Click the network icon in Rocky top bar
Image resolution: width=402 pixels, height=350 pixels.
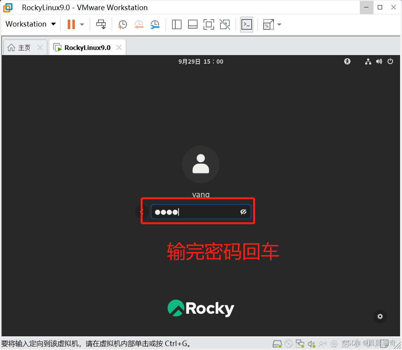[368, 62]
